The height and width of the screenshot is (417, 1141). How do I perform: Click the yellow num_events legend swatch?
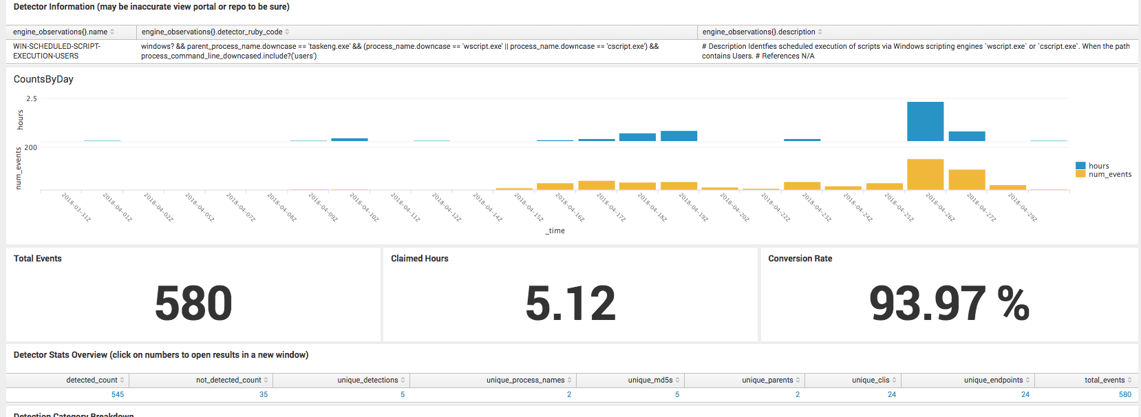click(x=1080, y=174)
